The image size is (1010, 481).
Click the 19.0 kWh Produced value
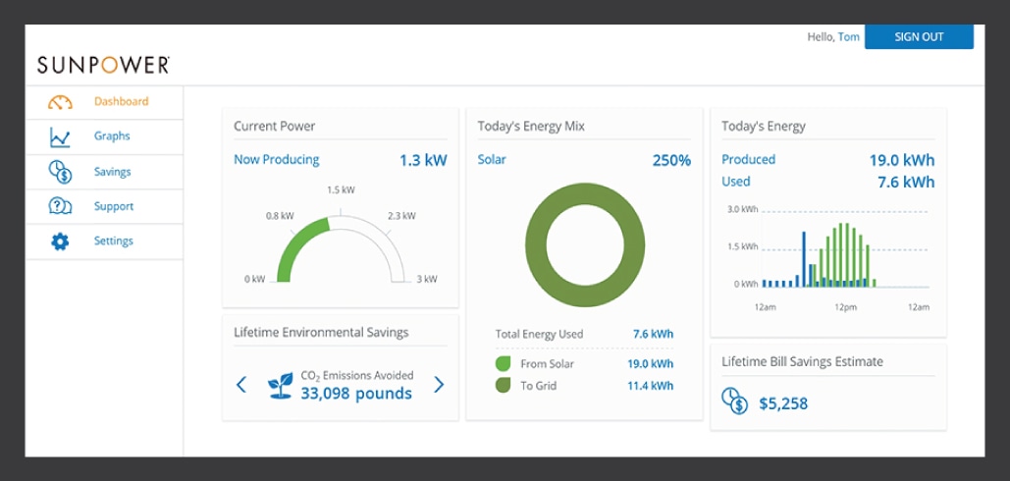pyautogui.click(x=902, y=160)
